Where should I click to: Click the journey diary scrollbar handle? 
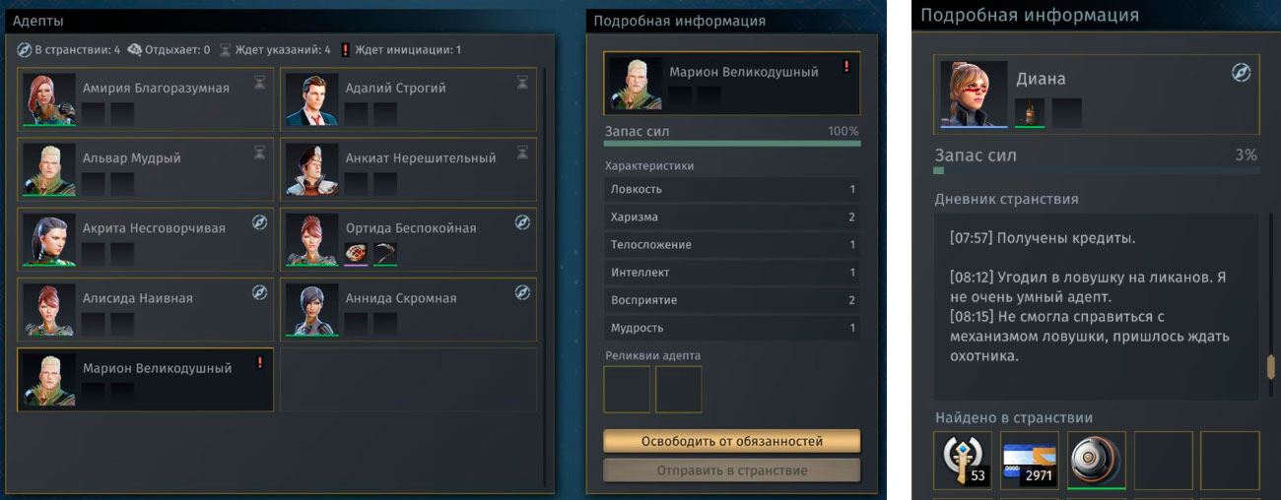coord(1271,365)
